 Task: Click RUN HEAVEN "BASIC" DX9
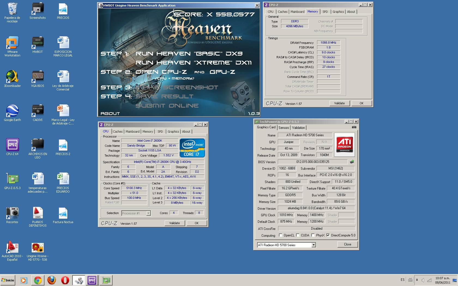[x=189, y=54]
